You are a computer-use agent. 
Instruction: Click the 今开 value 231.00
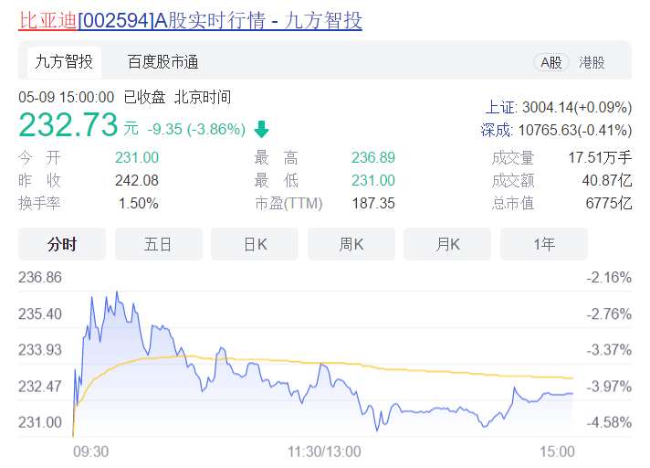click(x=137, y=157)
